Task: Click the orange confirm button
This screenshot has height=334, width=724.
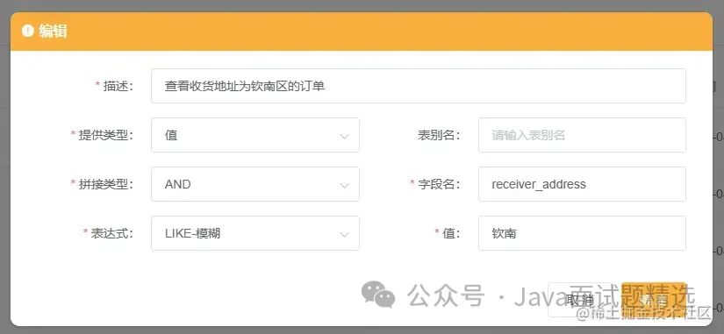Action: 654,300
